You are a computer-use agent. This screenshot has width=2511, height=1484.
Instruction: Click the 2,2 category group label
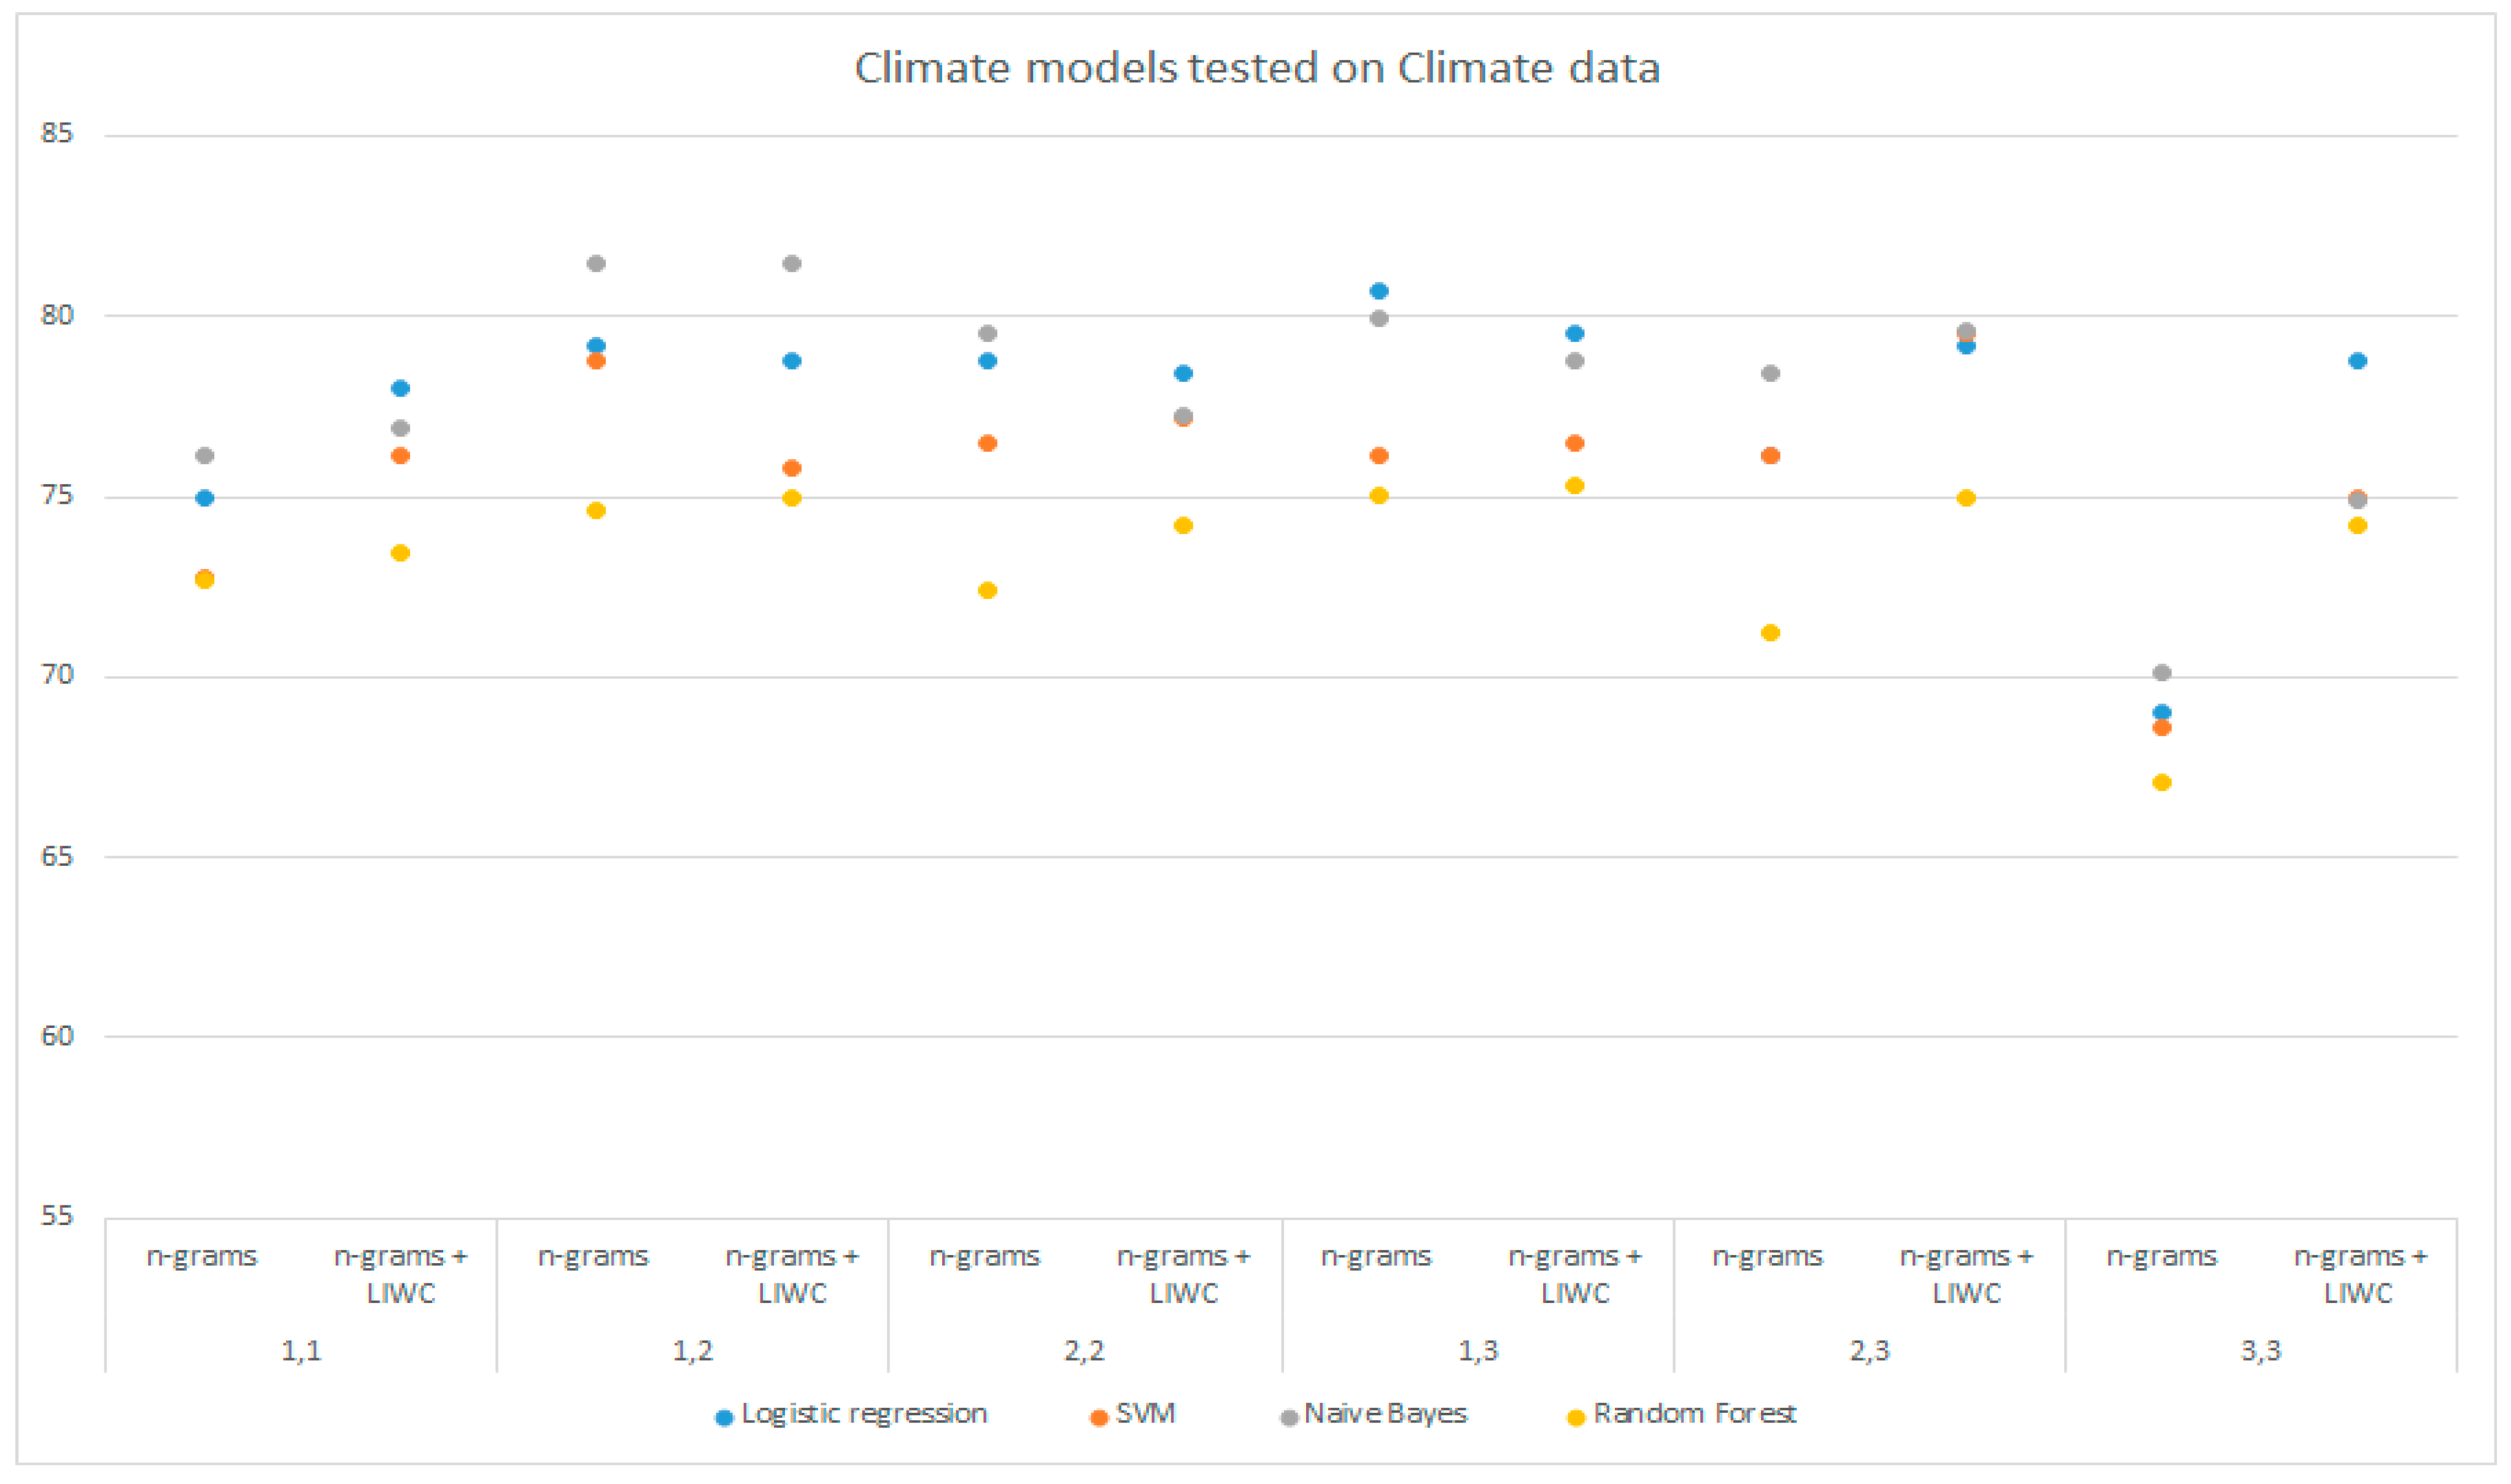(x=1084, y=1352)
